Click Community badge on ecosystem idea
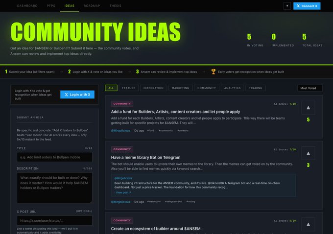The image size is (333, 234). point(122,220)
